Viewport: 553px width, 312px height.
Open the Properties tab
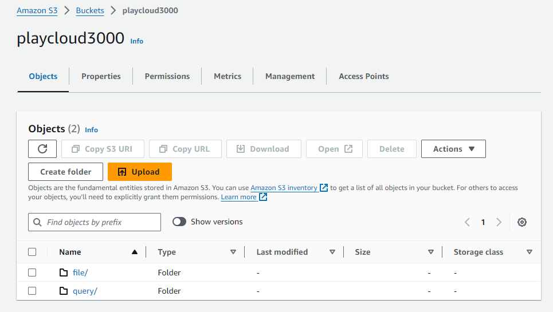(101, 76)
